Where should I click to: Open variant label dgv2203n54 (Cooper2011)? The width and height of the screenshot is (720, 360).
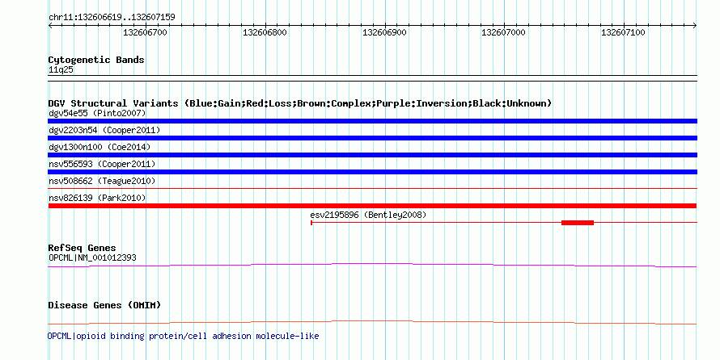pyautogui.click(x=104, y=130)
